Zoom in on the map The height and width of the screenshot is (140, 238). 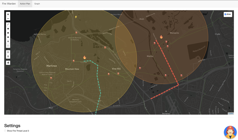(x=8, y=14)
